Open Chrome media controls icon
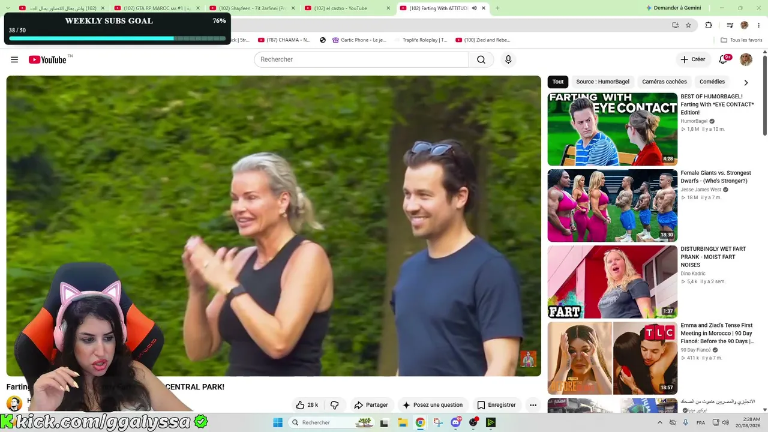The width and height of the screenshot is (768, 432). point(730,25)
